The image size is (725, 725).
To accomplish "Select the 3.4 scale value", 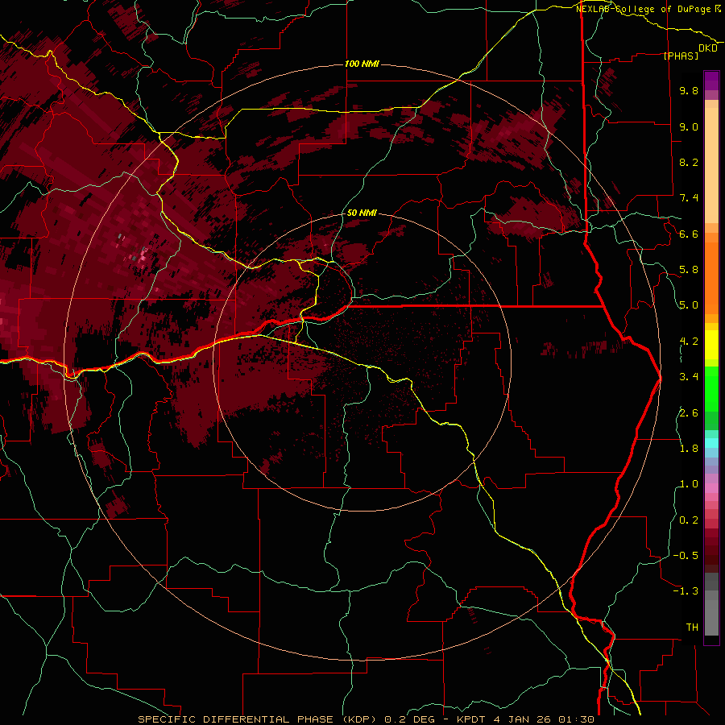I will (x=689, y=377).
